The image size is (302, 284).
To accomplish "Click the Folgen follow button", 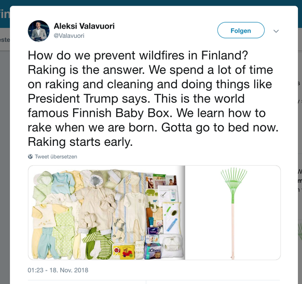I will coord(241,30).
